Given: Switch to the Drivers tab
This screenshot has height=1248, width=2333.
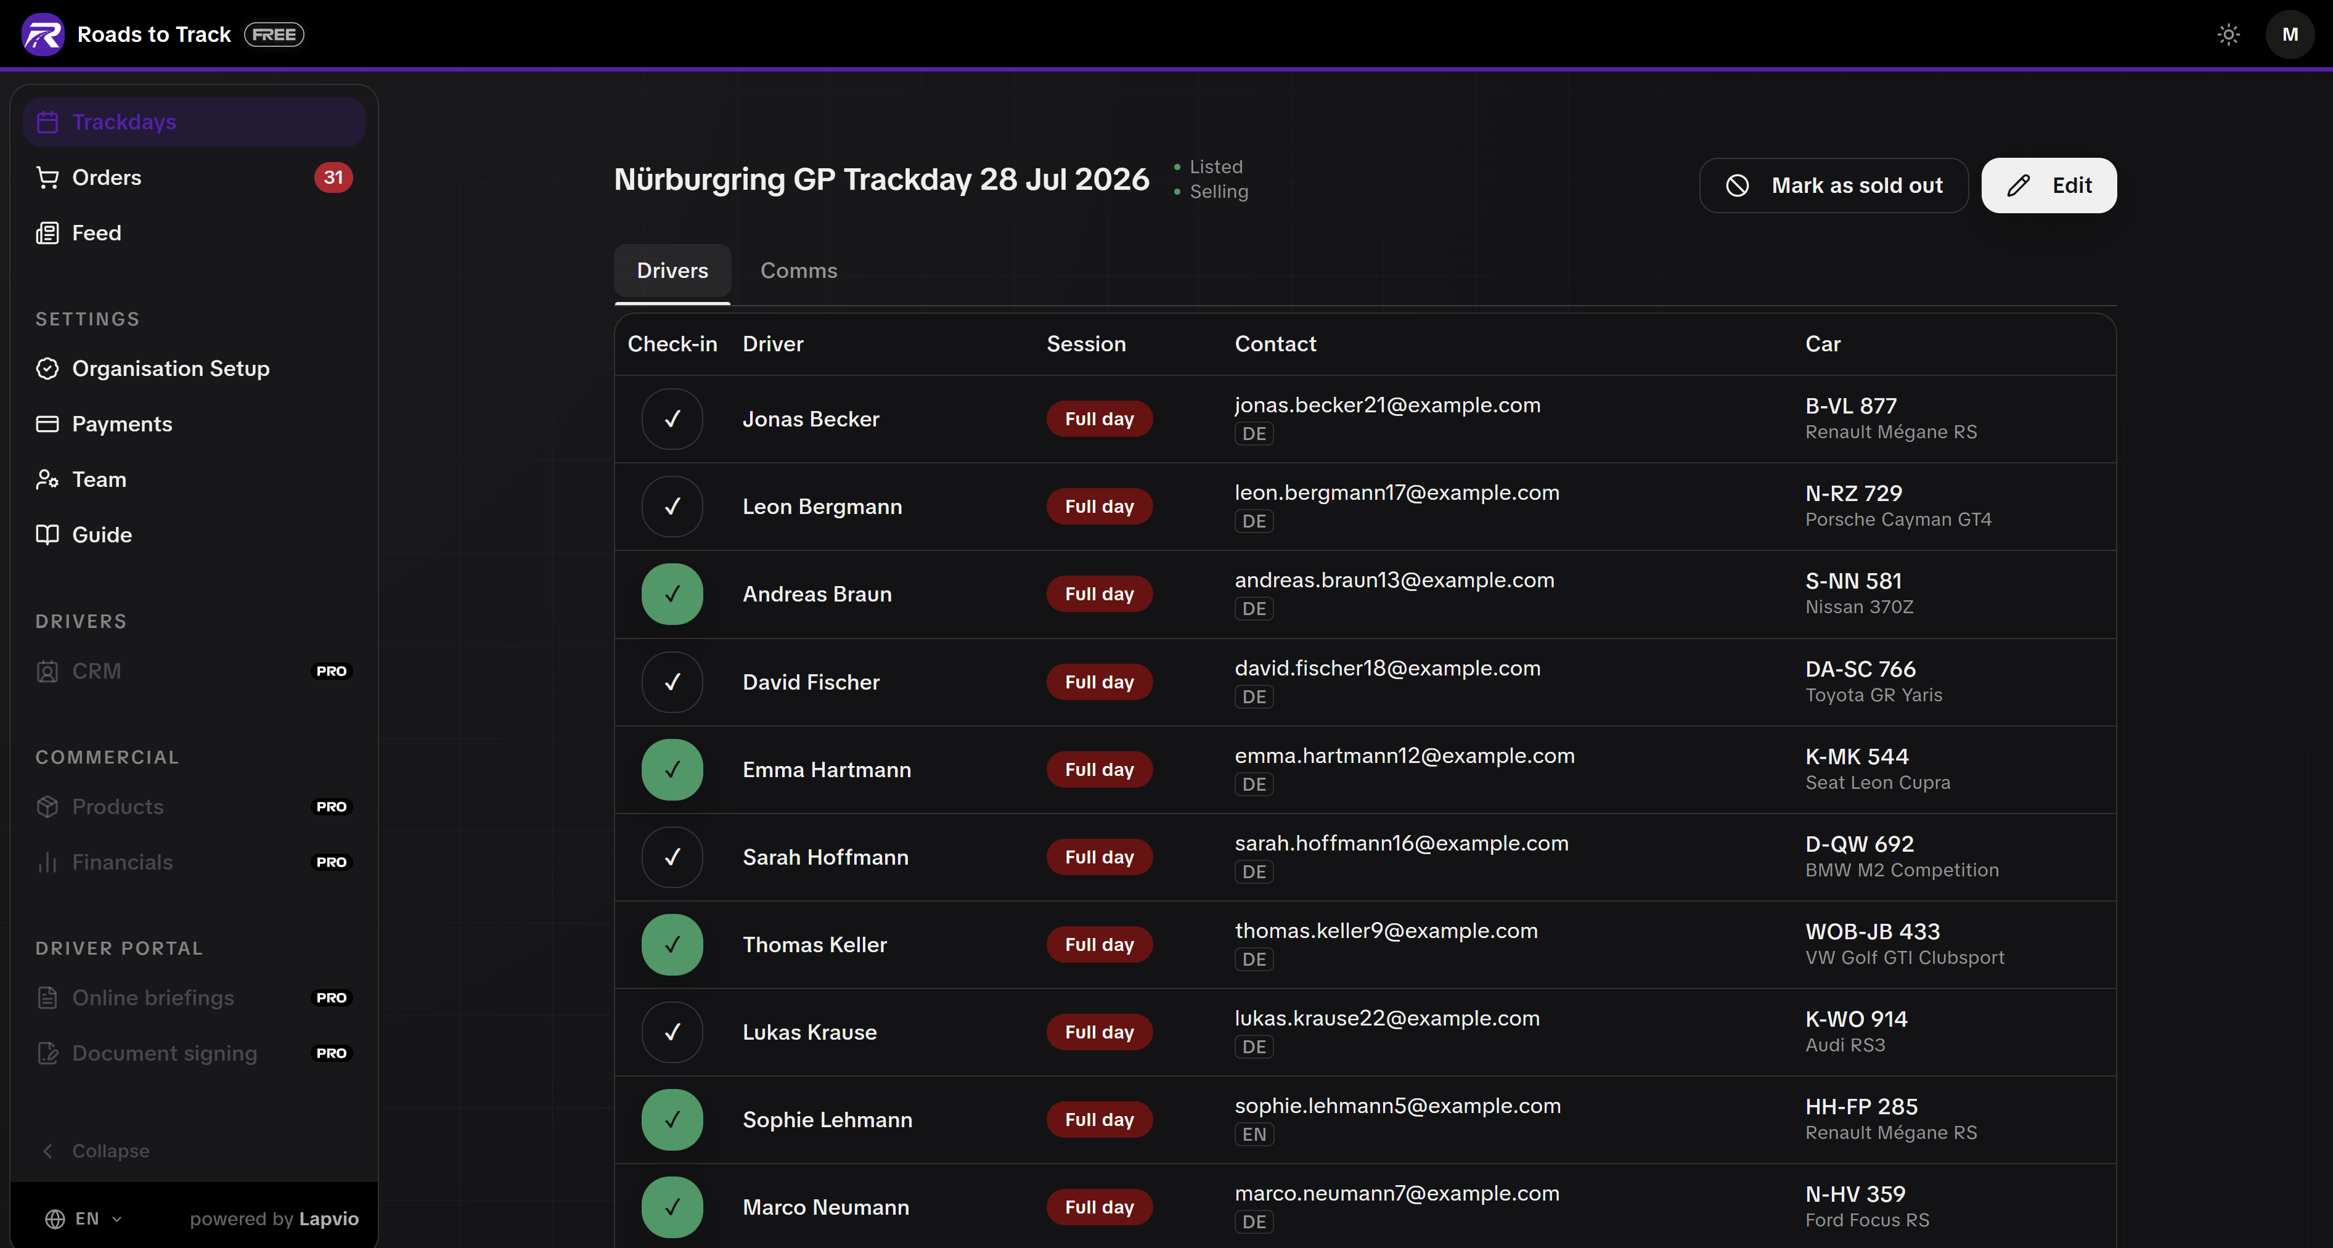Looking at the screenshot, I should pyautogui.click(x=672, y=271).
